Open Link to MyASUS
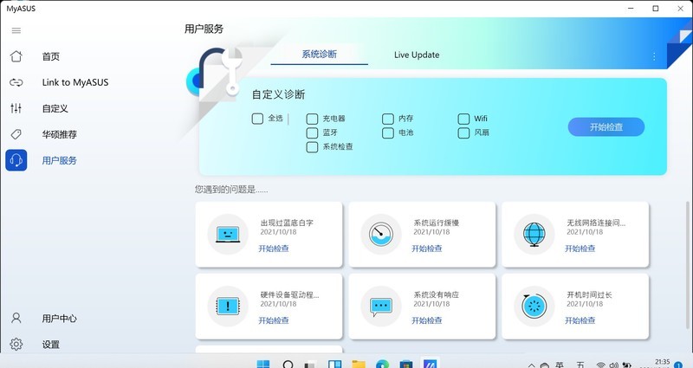The width and height of the screenshot is (693, 368). (x=74, y=82)
